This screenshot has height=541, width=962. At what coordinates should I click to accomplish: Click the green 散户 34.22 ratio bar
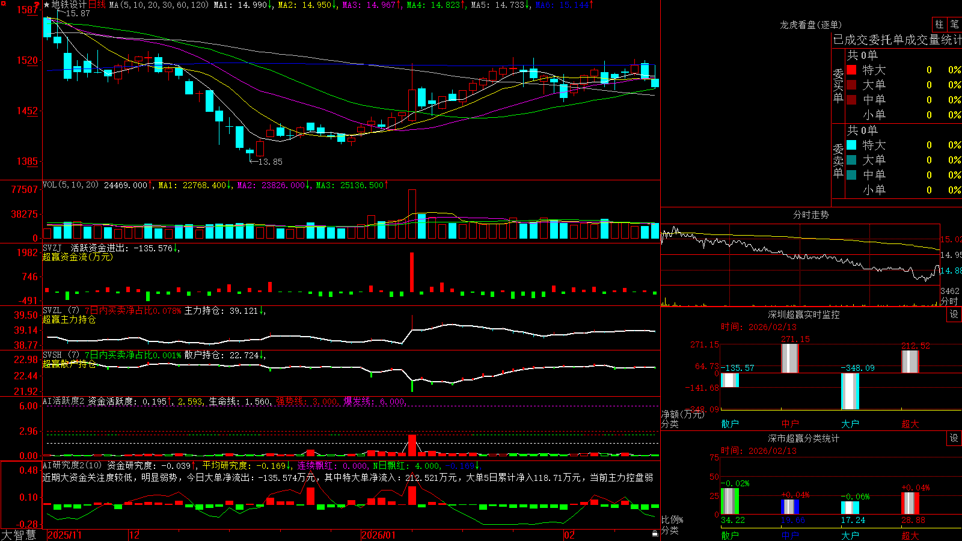(x=730, y=501)
